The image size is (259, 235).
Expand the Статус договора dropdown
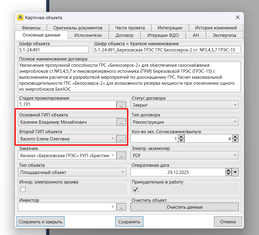click(x=184, y=105)
